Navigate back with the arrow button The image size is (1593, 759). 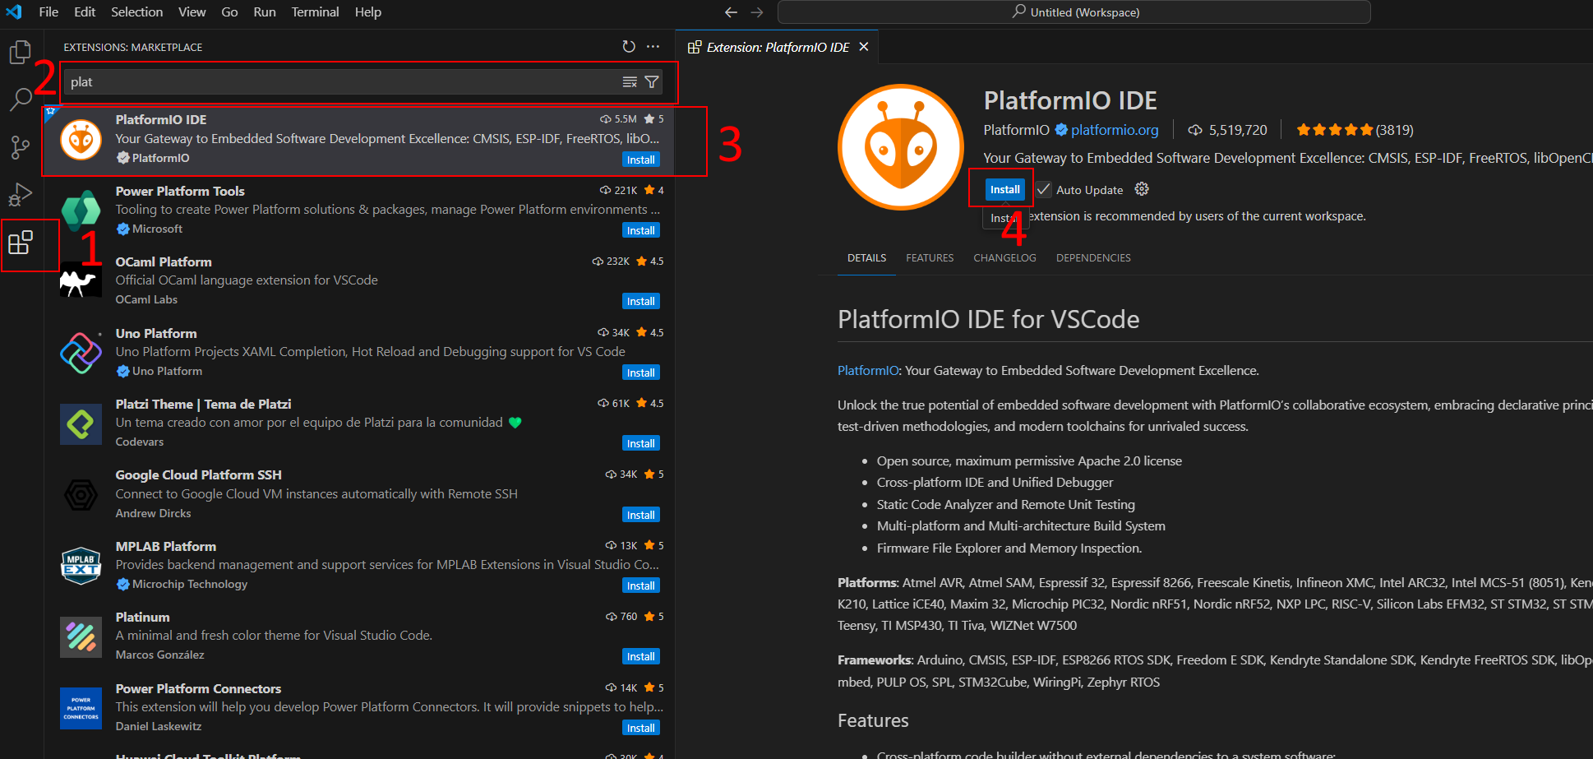tap(731, 12)
